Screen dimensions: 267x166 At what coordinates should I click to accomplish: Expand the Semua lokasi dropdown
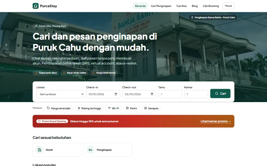coord(60,94)
